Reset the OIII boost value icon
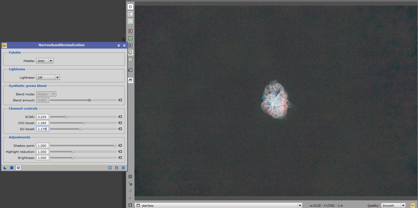Image resolution: width=418 pixels, height=208 pixels. 120,123
